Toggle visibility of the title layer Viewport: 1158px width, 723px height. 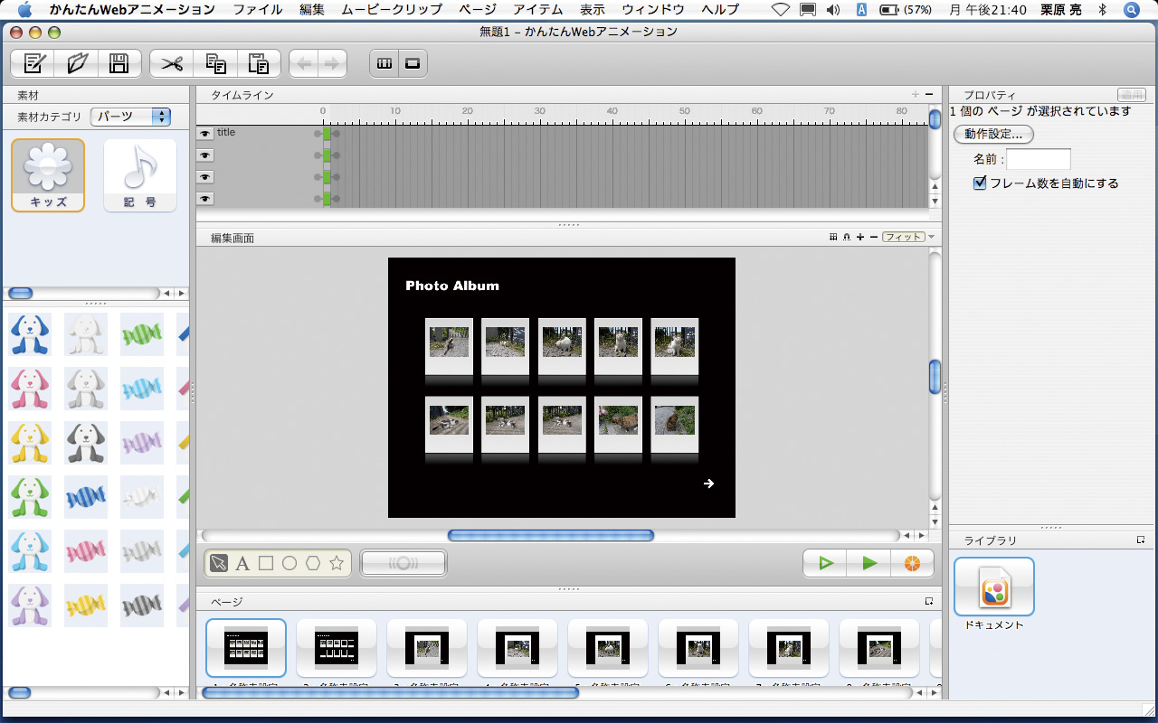coord(205,133)
